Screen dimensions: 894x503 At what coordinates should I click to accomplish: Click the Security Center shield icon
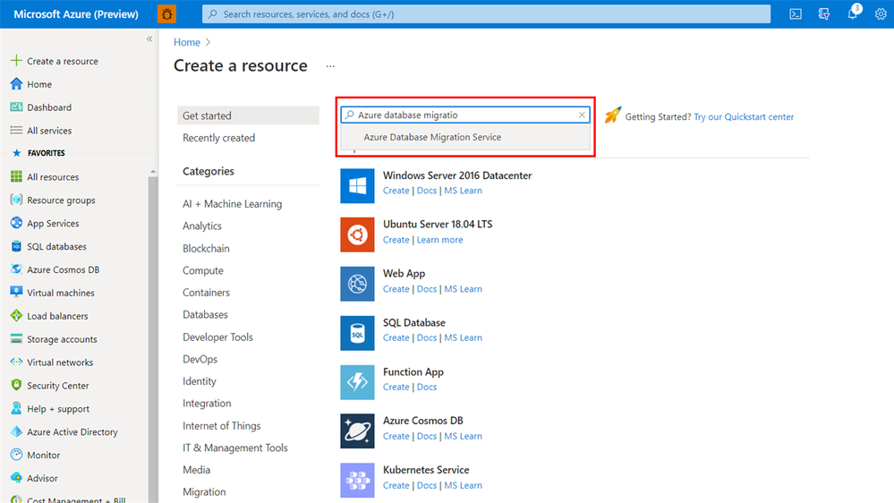[x=16, y=386]
